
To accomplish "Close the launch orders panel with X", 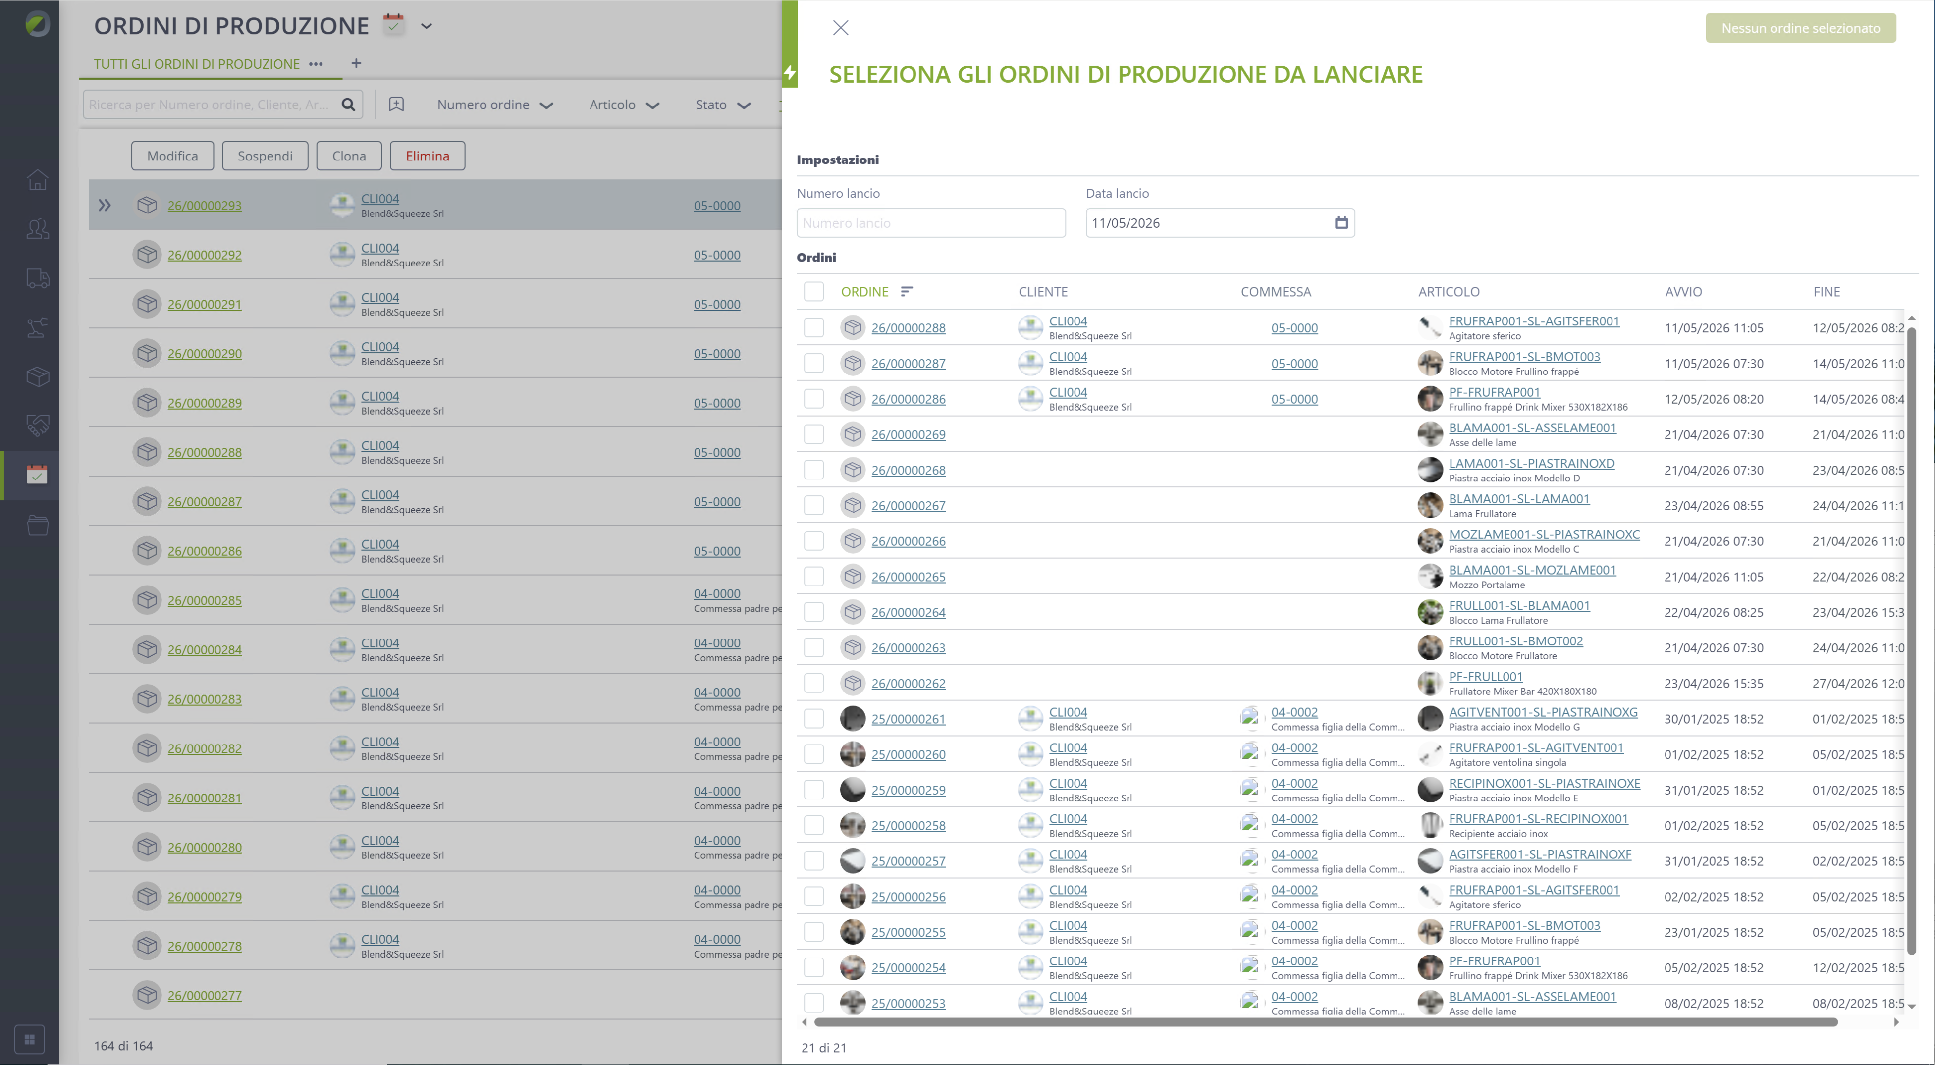I will pyautogui.click(x=841, y=28).
